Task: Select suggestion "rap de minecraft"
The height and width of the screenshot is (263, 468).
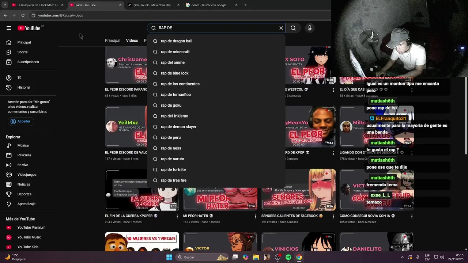Action: coord(216,52)
